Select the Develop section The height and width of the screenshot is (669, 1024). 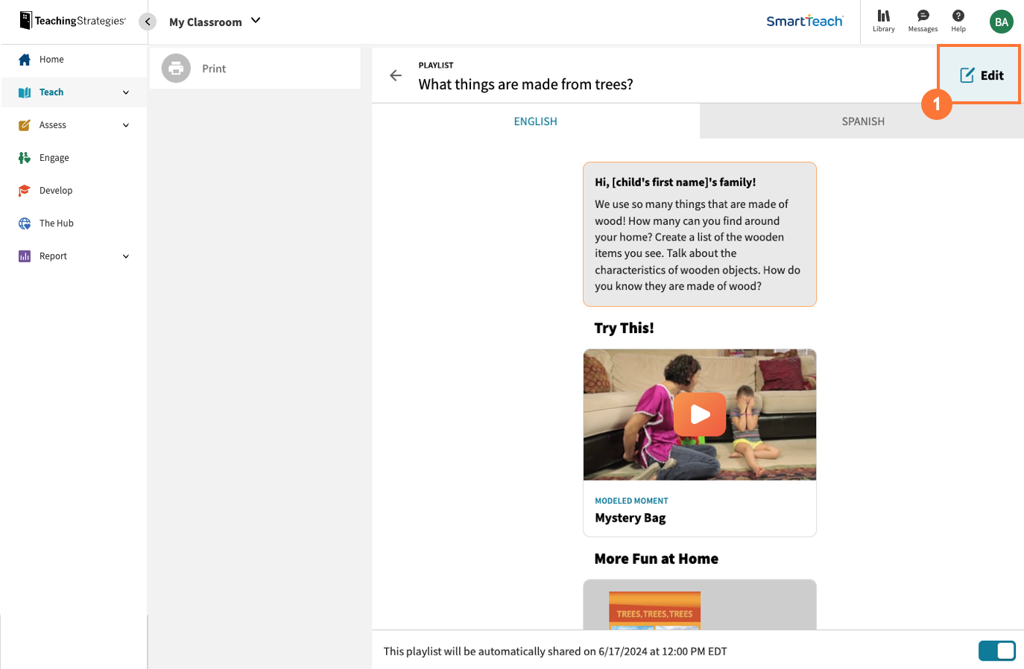56,190
